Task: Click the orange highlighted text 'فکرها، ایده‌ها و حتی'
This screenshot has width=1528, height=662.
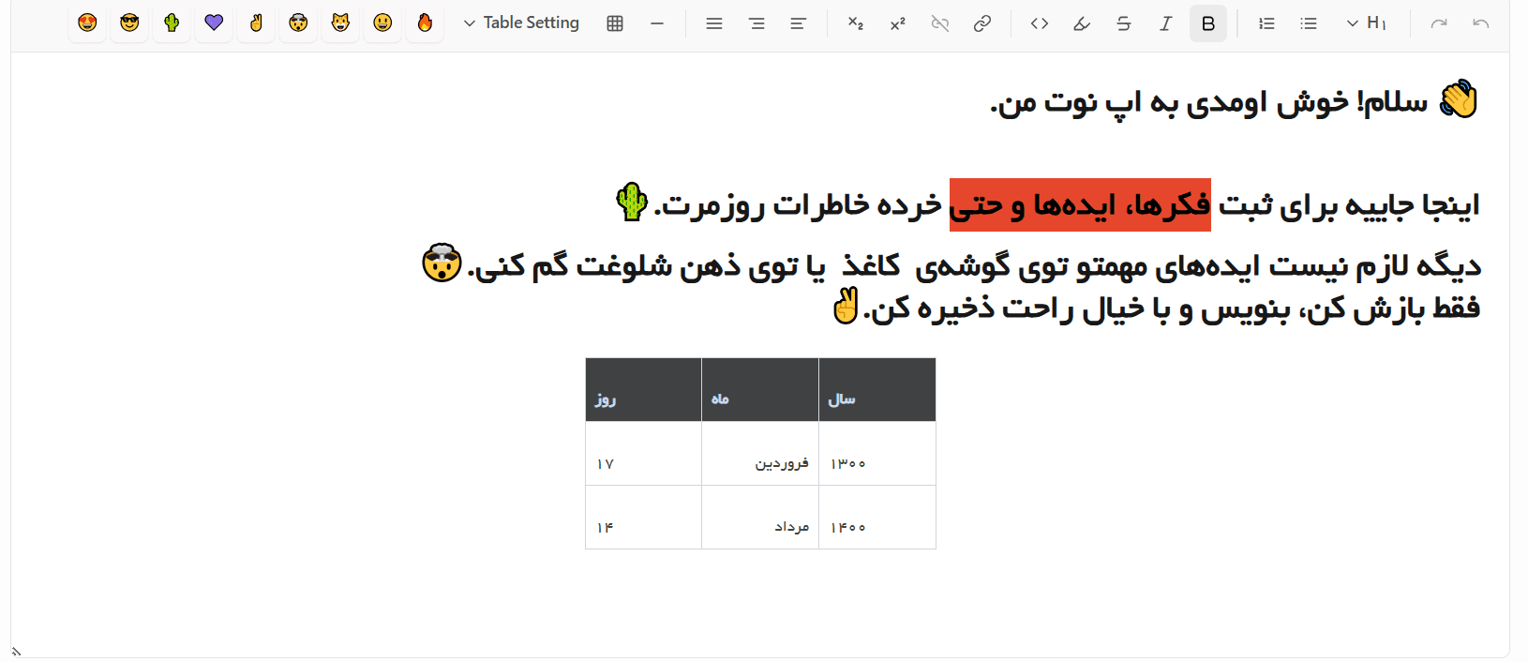Action: (x=1080, y=204)
